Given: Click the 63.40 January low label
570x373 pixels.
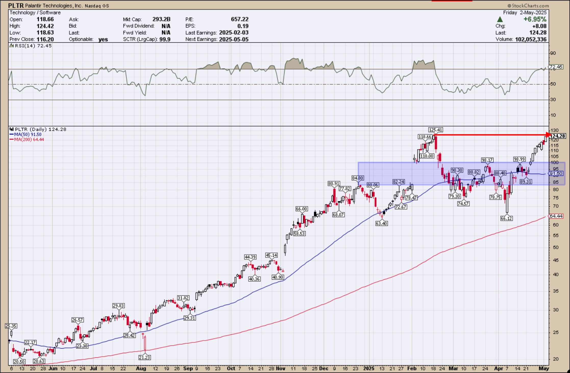Looking at the screenshot, I should click(381, 223).
